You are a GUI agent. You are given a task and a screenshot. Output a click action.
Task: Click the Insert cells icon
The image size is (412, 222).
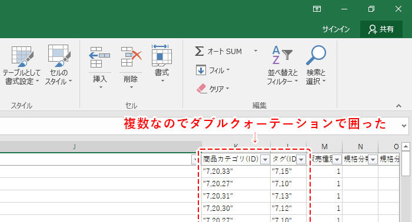pyautogui.click(x=99, y=57)
